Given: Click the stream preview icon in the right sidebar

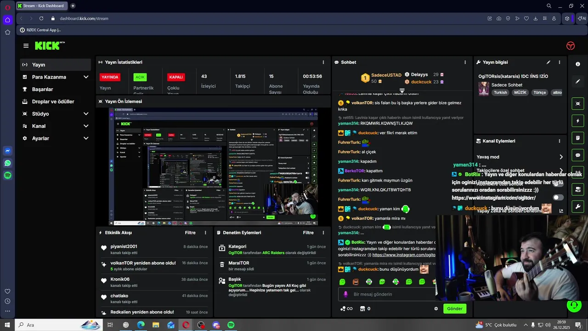Looking at the screenshot, I should click(x=578, y=103).
